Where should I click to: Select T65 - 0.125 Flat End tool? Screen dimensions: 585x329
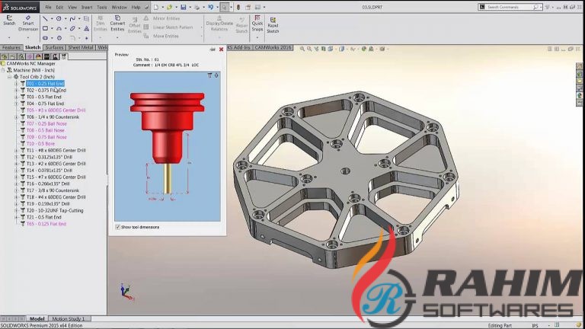(46, 224)
